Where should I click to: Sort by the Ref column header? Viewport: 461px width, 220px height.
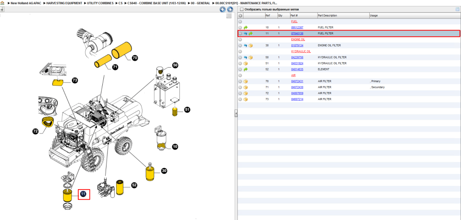271,16
